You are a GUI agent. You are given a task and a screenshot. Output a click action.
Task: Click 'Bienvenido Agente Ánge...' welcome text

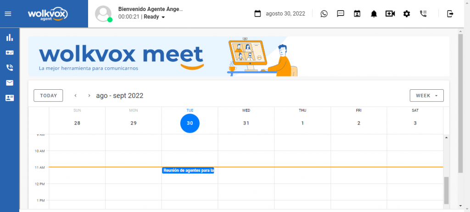pyautogui.click(x=151, y=9)
